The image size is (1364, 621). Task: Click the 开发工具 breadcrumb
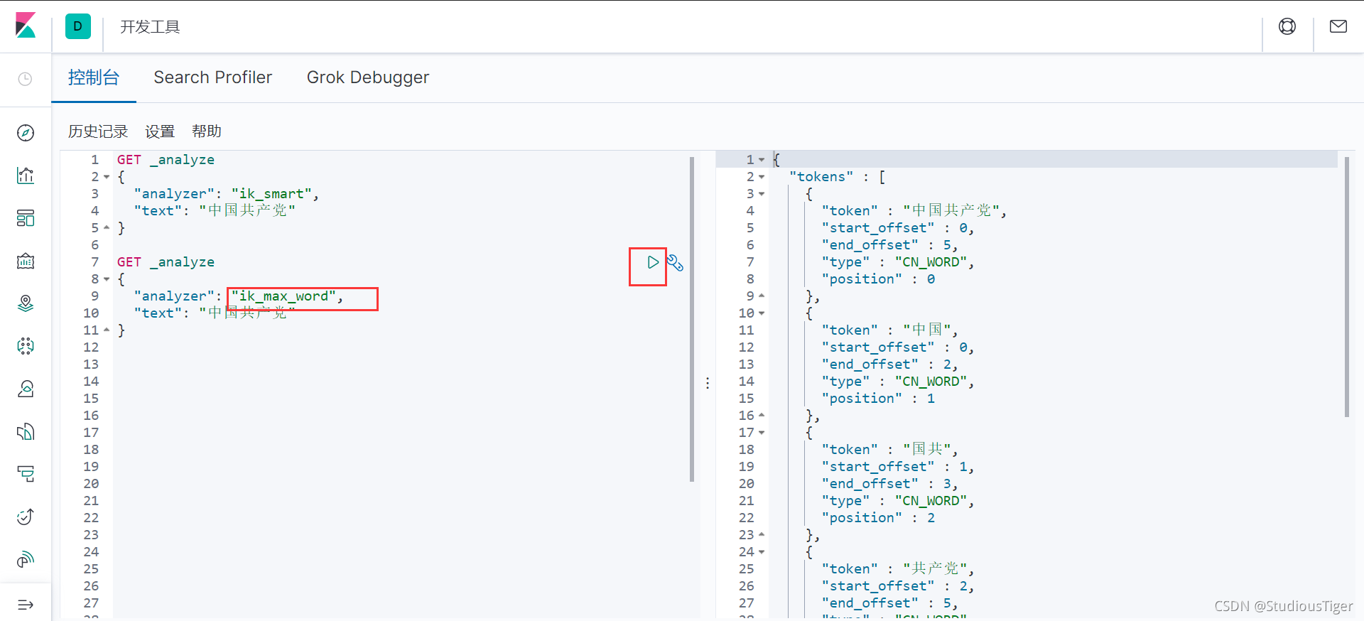(x=150, y=26)
